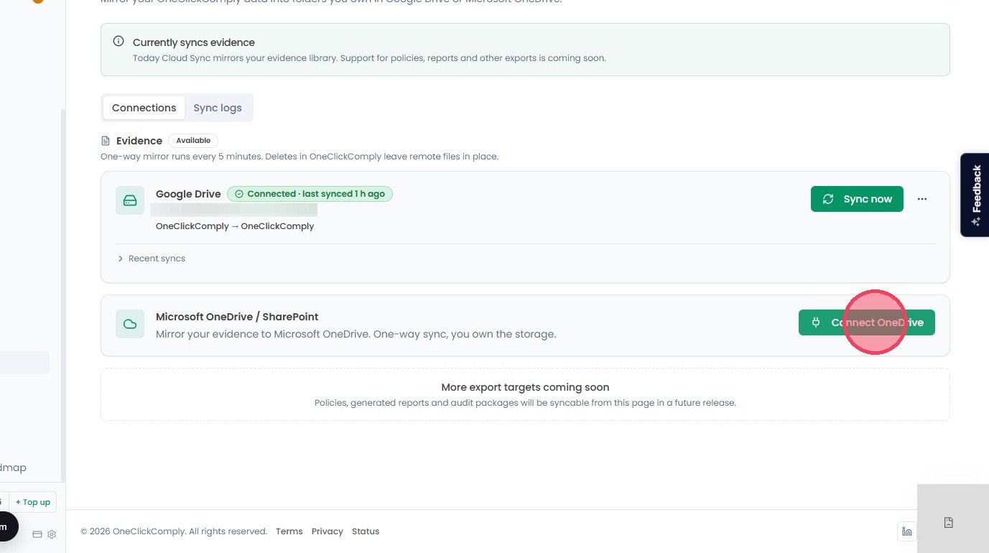Click the + Top up button in sidebar
This screenshot has width=989, height=553.
(x=33, y=502)
